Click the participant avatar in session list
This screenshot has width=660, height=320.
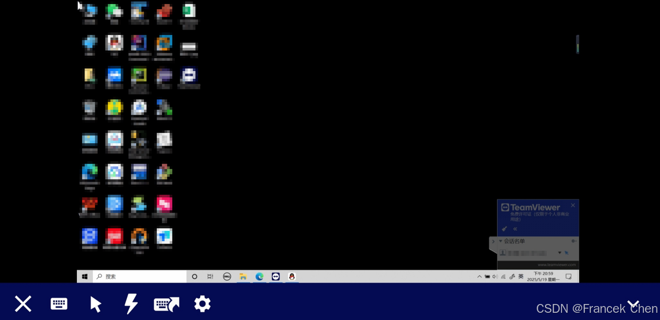point(503,253)
